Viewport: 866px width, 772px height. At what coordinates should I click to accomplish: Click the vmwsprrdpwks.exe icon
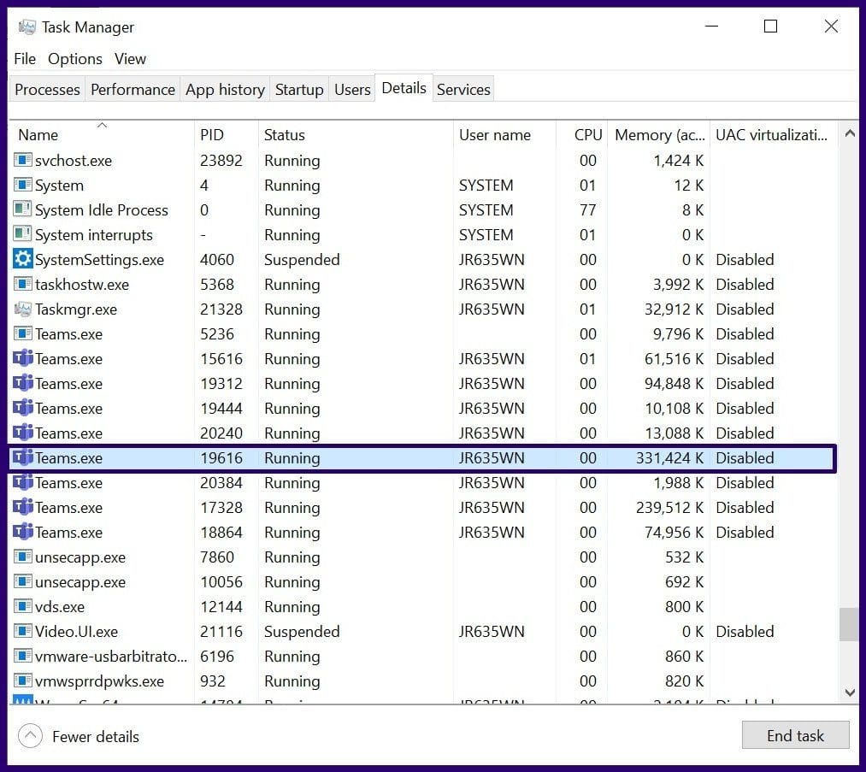(x=22, y=681)
